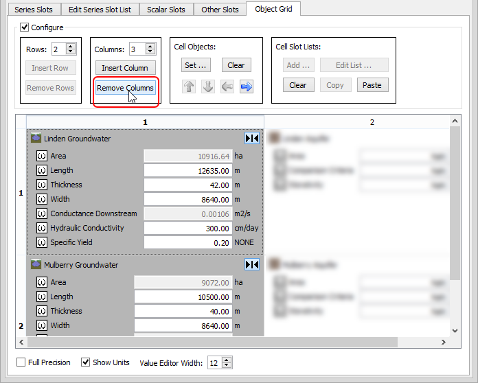Image resolution: width=478 pixels, height=383 pixels.
Task: Increase the Rows spinner value
Action: 71,46
